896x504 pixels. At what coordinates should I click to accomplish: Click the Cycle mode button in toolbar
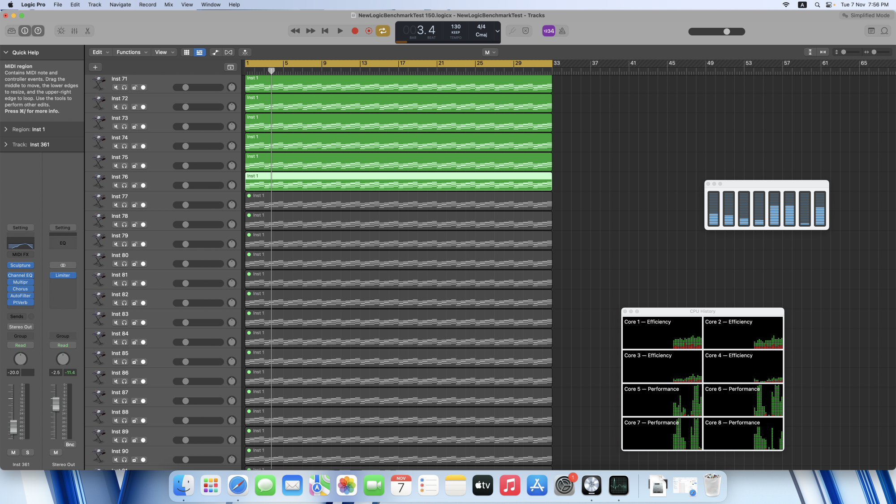(x=382, y=31)
